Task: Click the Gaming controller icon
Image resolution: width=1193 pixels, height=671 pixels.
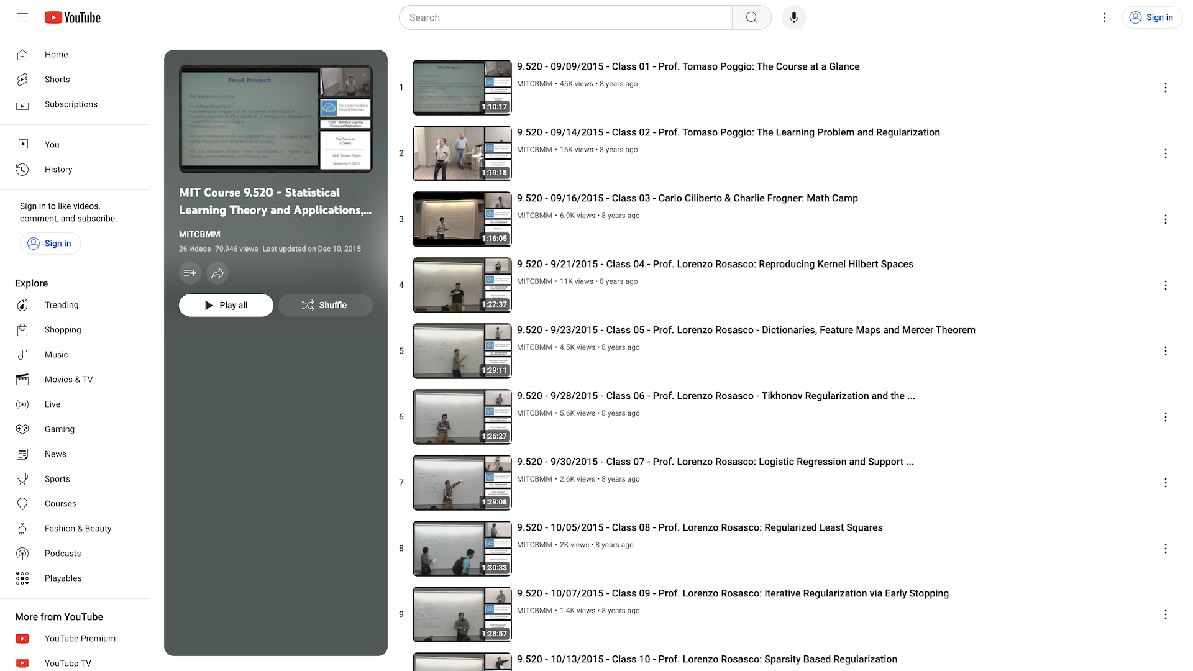Action: tap(22, 429)
